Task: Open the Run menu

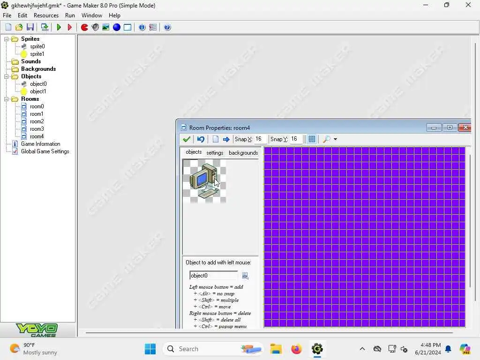Action: tap(70, 15)
